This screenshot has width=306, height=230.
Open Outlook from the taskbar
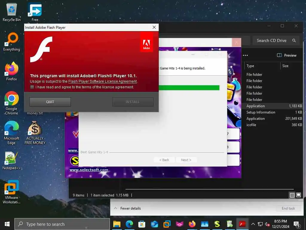(x=154, y=224)
